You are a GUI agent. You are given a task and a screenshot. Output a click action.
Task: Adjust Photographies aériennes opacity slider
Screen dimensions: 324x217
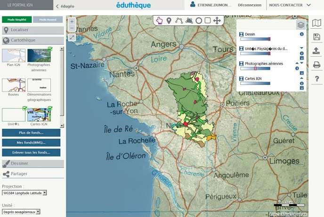click(x=255, y=68)
